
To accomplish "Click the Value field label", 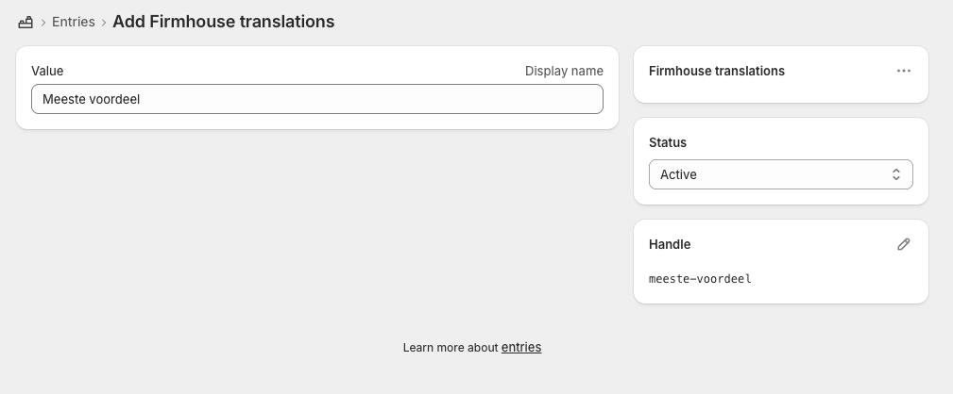I will [47, 71].
